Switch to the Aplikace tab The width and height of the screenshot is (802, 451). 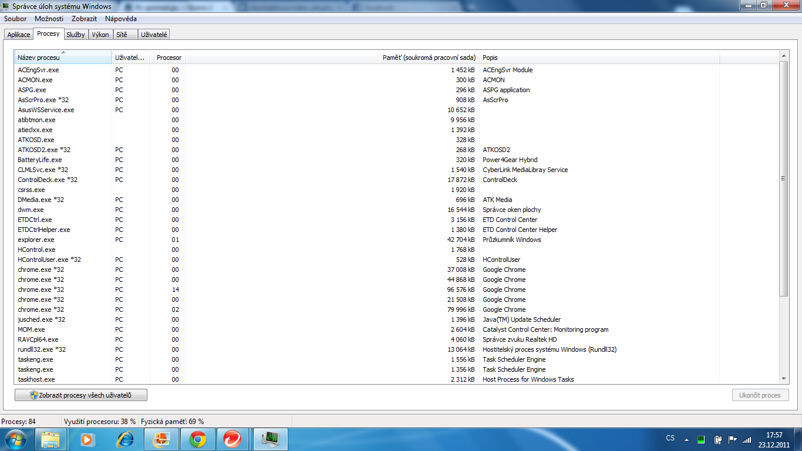coord(19,35)
